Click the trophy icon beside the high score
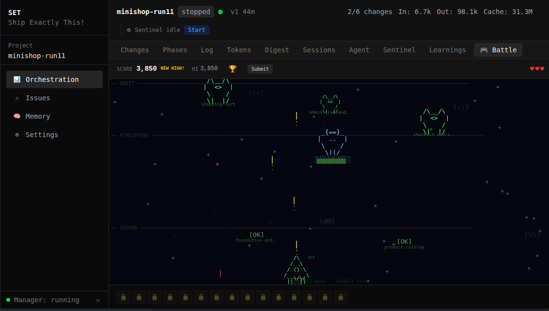 click(x=232, y=68)
